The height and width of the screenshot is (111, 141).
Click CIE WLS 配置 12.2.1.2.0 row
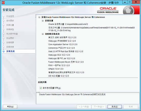[x=58, y=76]
